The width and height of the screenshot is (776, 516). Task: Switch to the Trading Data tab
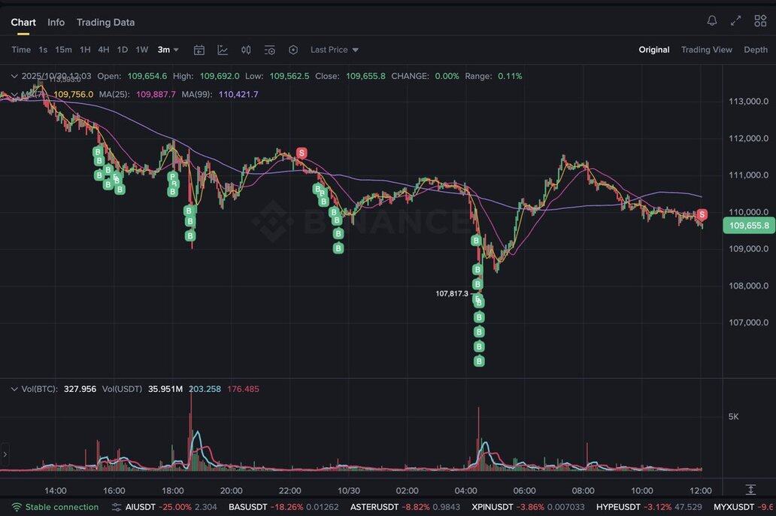(x=105, y=22)
